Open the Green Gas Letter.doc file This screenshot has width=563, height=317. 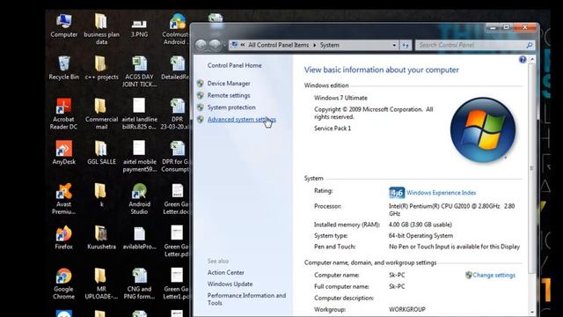point(176,199)
